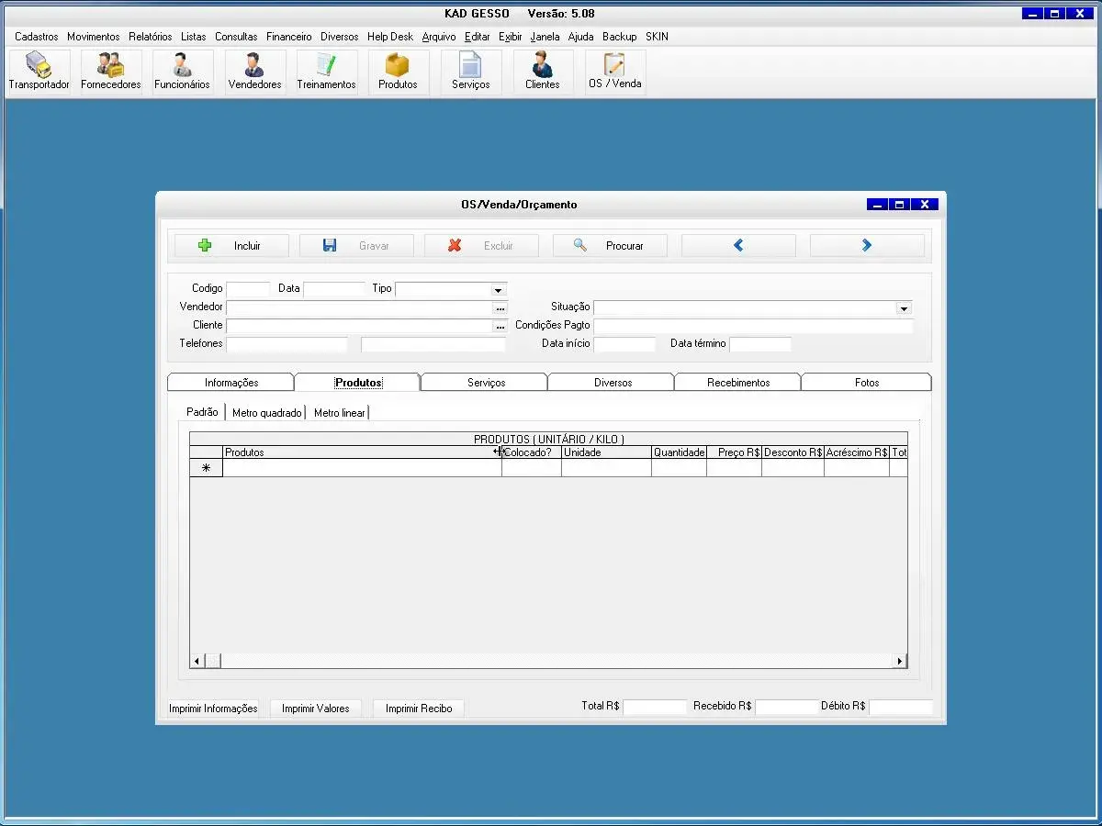1102x826 pixels.
Task: Click the Incluir button
Action: pos(231,246)
